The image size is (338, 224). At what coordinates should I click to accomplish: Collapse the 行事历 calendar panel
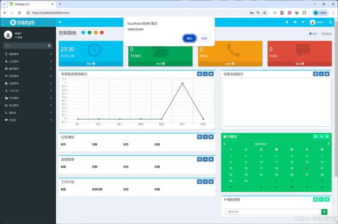pyautogui.click(x=322, y=137)
